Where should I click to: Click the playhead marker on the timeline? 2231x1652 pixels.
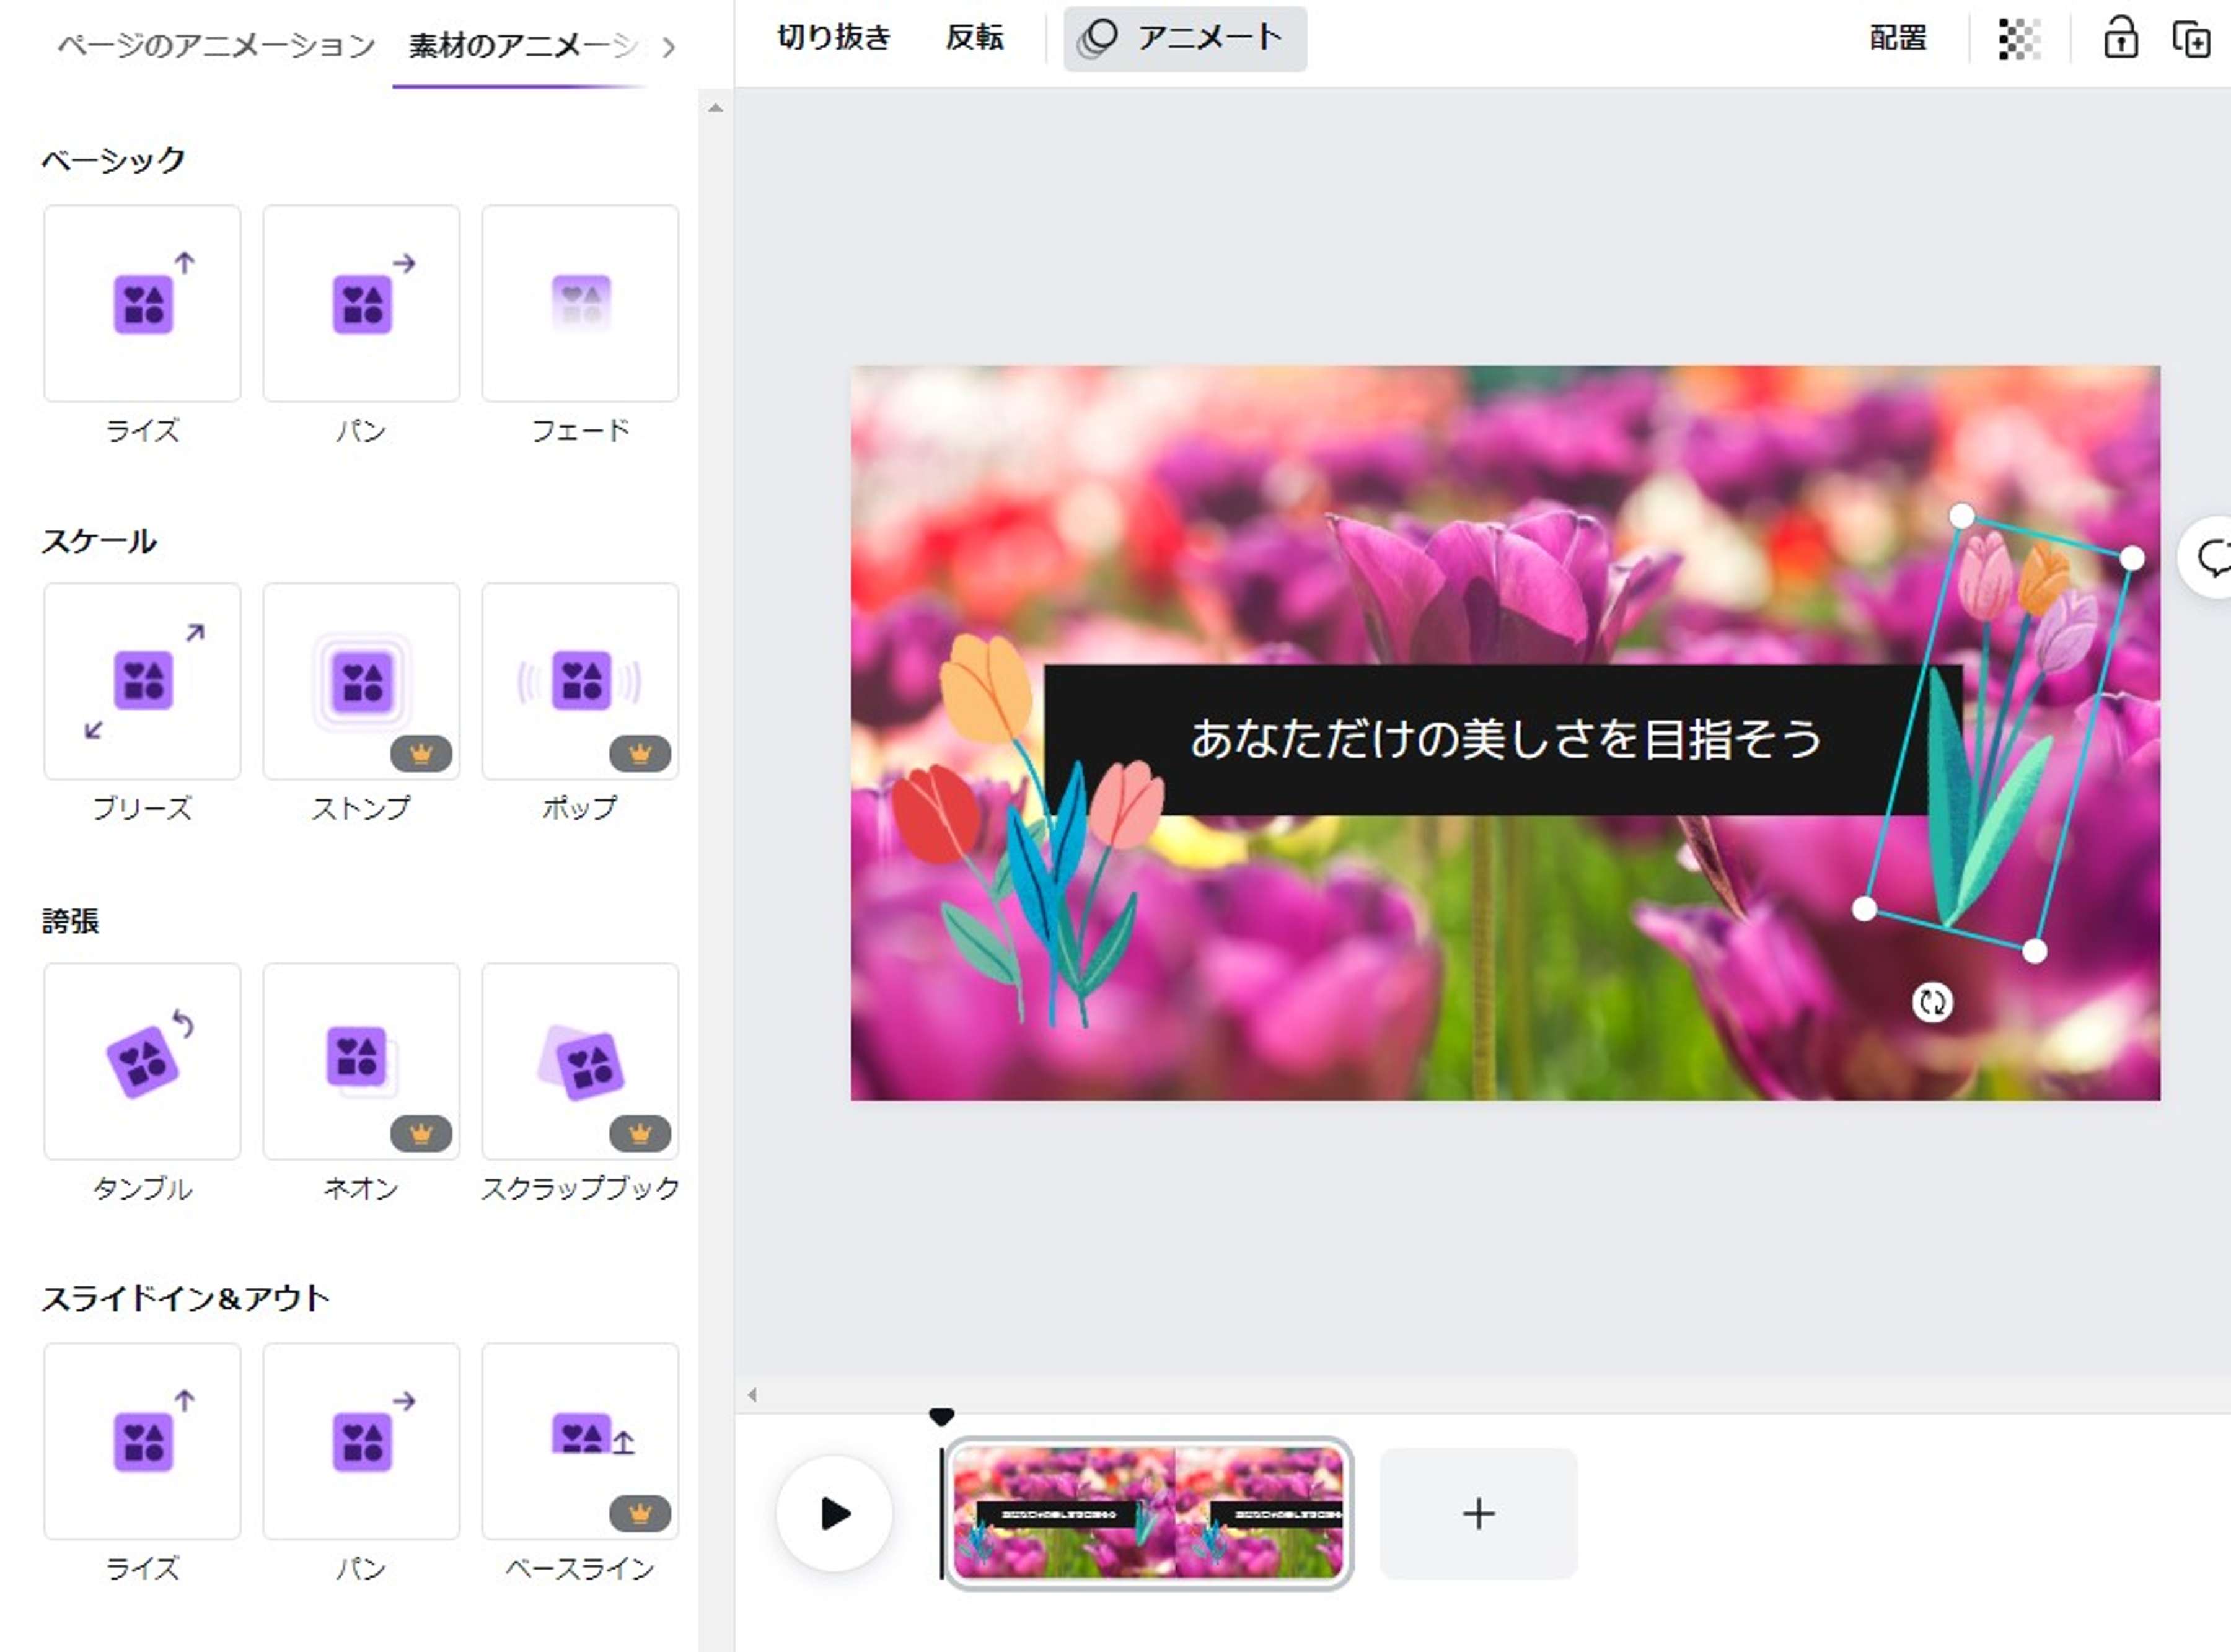click(941, 1416)
